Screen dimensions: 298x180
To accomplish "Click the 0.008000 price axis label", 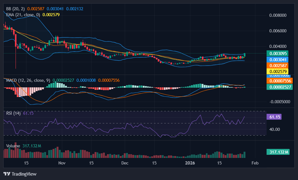I will 277,15.
